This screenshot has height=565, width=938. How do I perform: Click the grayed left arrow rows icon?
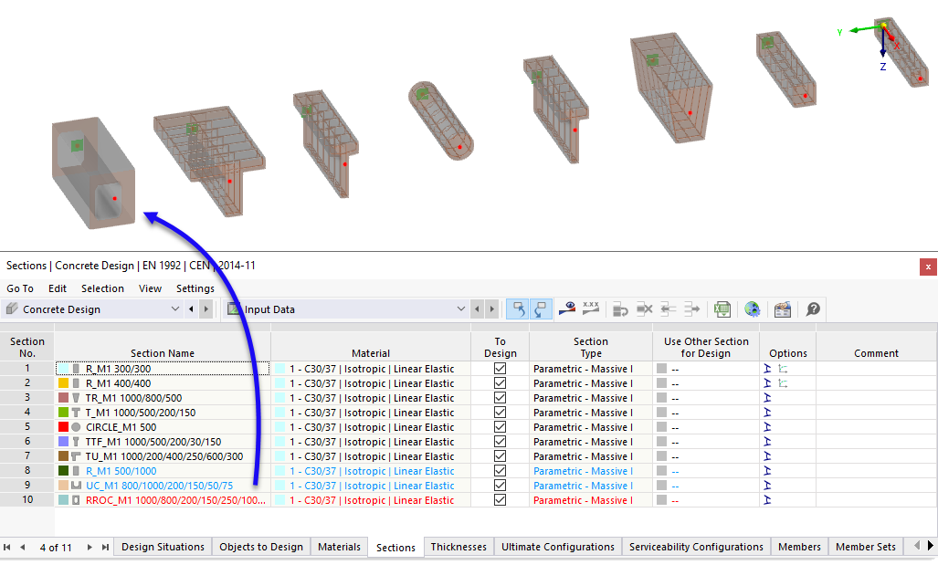click(669, 309)
